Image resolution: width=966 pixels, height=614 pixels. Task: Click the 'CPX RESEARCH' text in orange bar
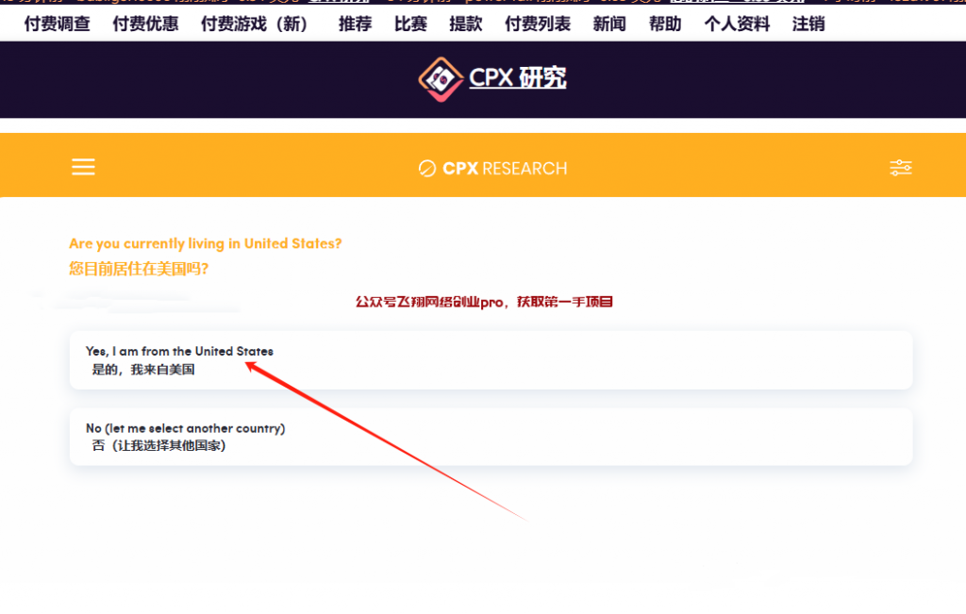point(505,169)
